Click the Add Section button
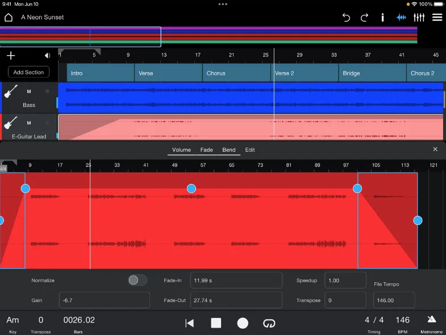446x335 pixels. point(28,72)
